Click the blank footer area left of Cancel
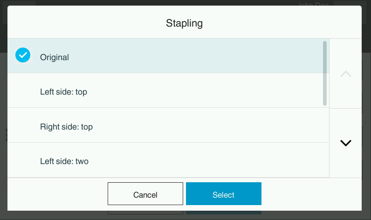This screenshot has width=371, height=220. [56, 194]
